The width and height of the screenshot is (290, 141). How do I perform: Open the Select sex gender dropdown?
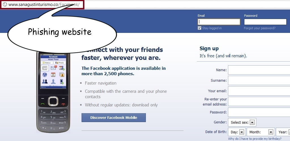(x=242, y=122)
